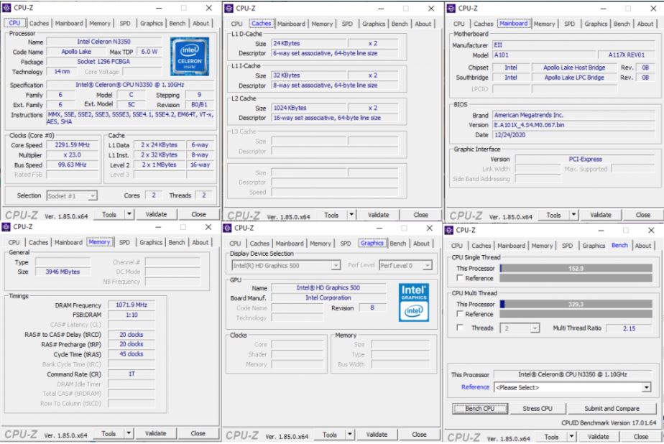The width and height of the screenshot is (664, 444).
Task: Click the Stress CPU button
Action: 538,409
